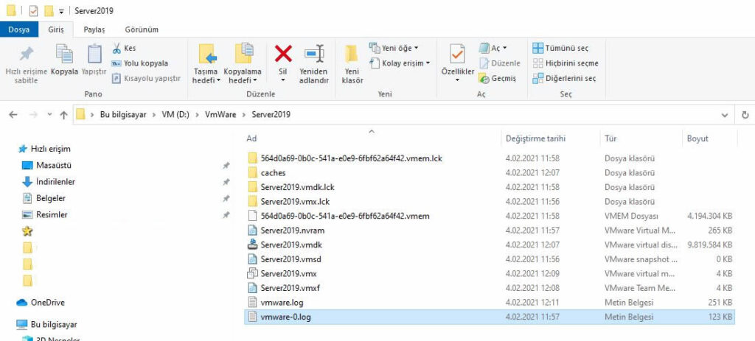Go back with left arrow
This screenshot has width=755, height=341.
coord(13,115)
